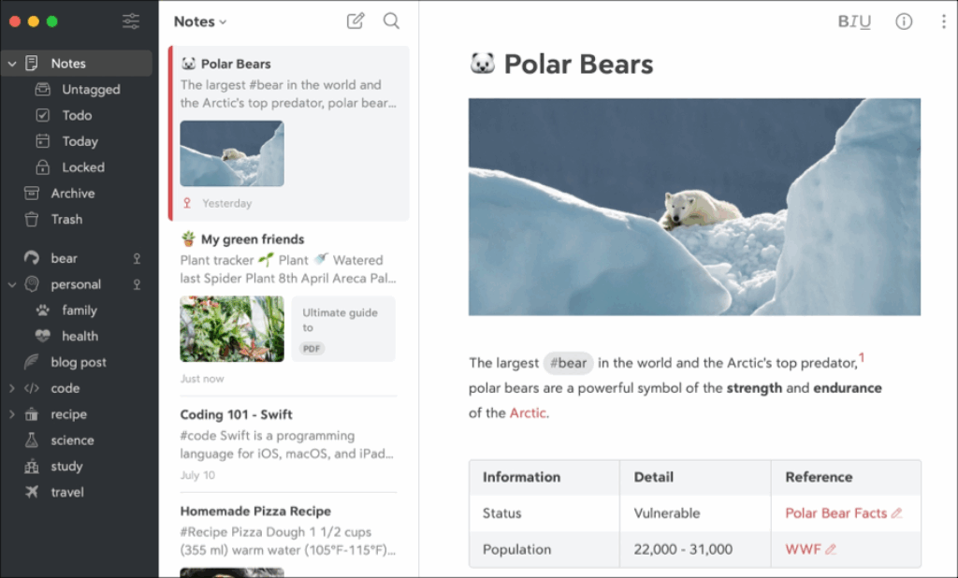Open the Notes list dropdown header

pyautogui.click(x=200, y=22)
